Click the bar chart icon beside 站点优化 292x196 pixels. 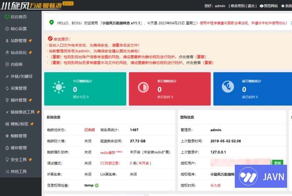(x=7, y=52)
